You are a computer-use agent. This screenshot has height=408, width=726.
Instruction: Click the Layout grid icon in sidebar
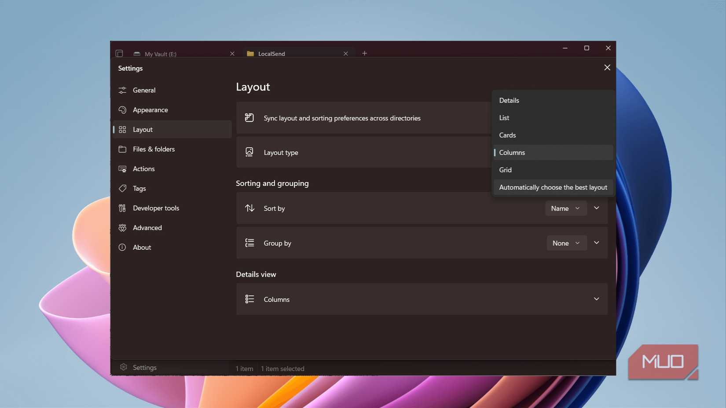pyautogui.click(x=122, y=129)
